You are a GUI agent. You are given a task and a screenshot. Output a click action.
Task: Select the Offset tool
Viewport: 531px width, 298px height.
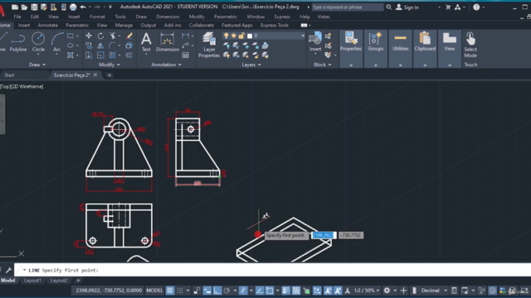[129, 55]
